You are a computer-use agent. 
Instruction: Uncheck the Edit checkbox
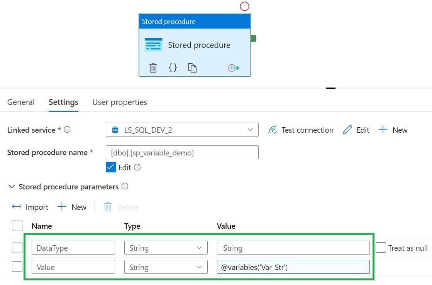[111, 167]
